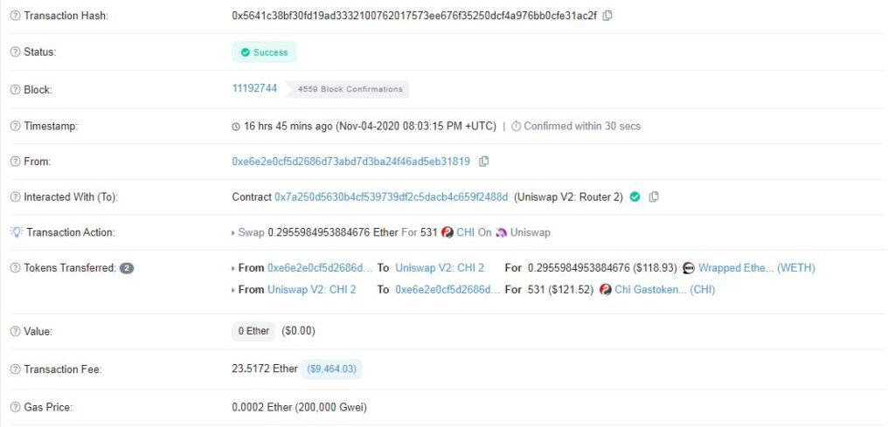
Task: Click the $9,464.03 transaction fee badge
Action: click(331, 369)
